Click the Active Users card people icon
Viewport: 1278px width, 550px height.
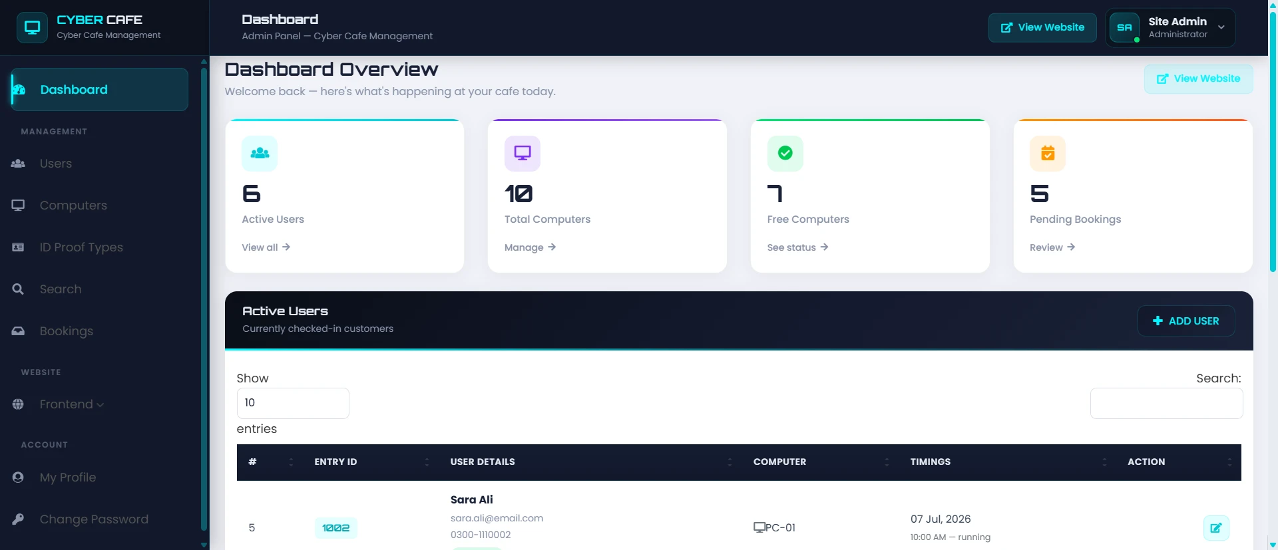pos(260,154)
